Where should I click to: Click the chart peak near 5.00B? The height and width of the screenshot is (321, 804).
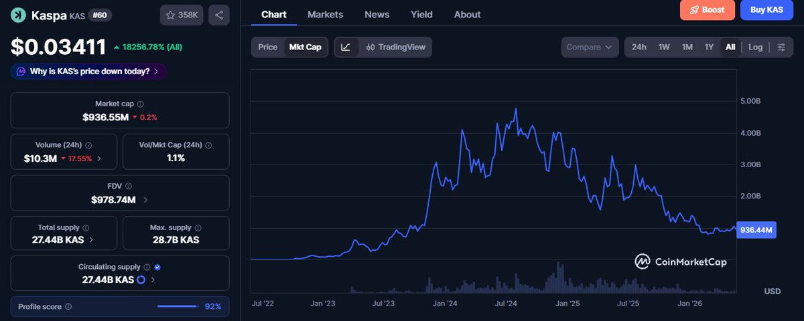pyautogui.click(x=515, y=108)
